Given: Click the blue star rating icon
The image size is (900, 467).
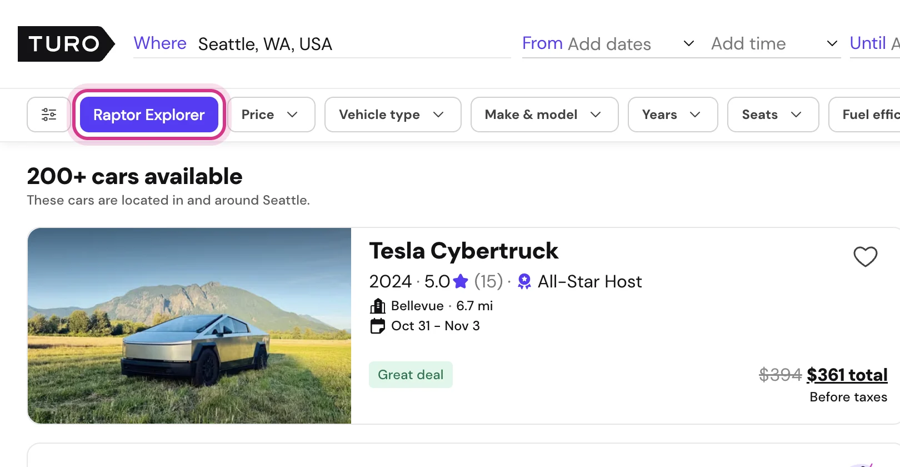Looking at the screenshot, I should (x=461, y=281).
